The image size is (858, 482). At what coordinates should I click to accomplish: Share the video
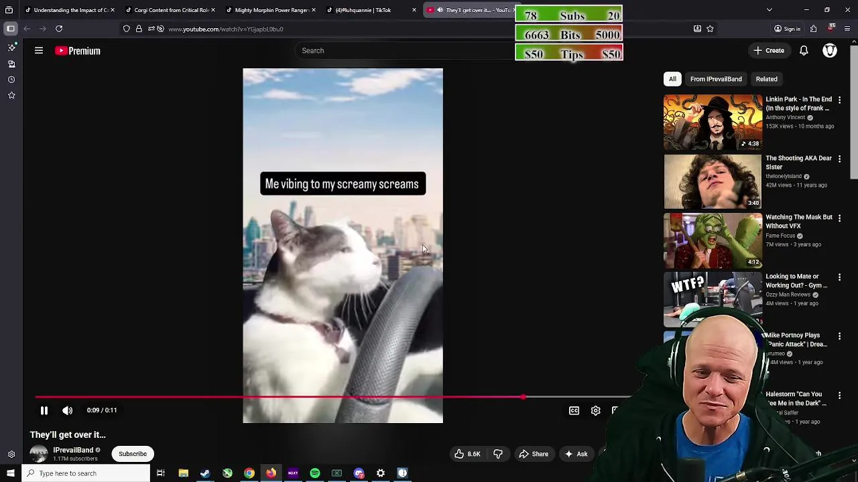coord(534,454)
